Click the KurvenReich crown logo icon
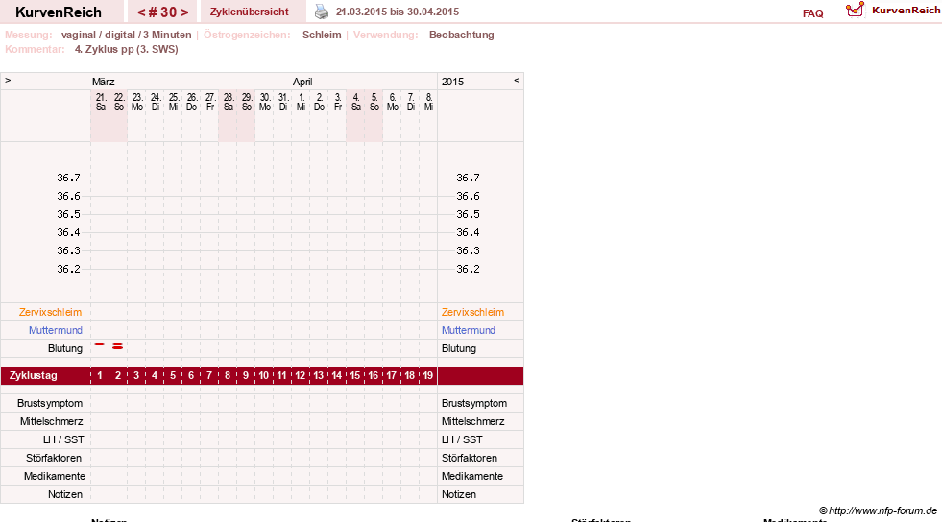The image size is (942, 522). [855, 10]
